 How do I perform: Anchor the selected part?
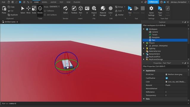coord(119,15)
